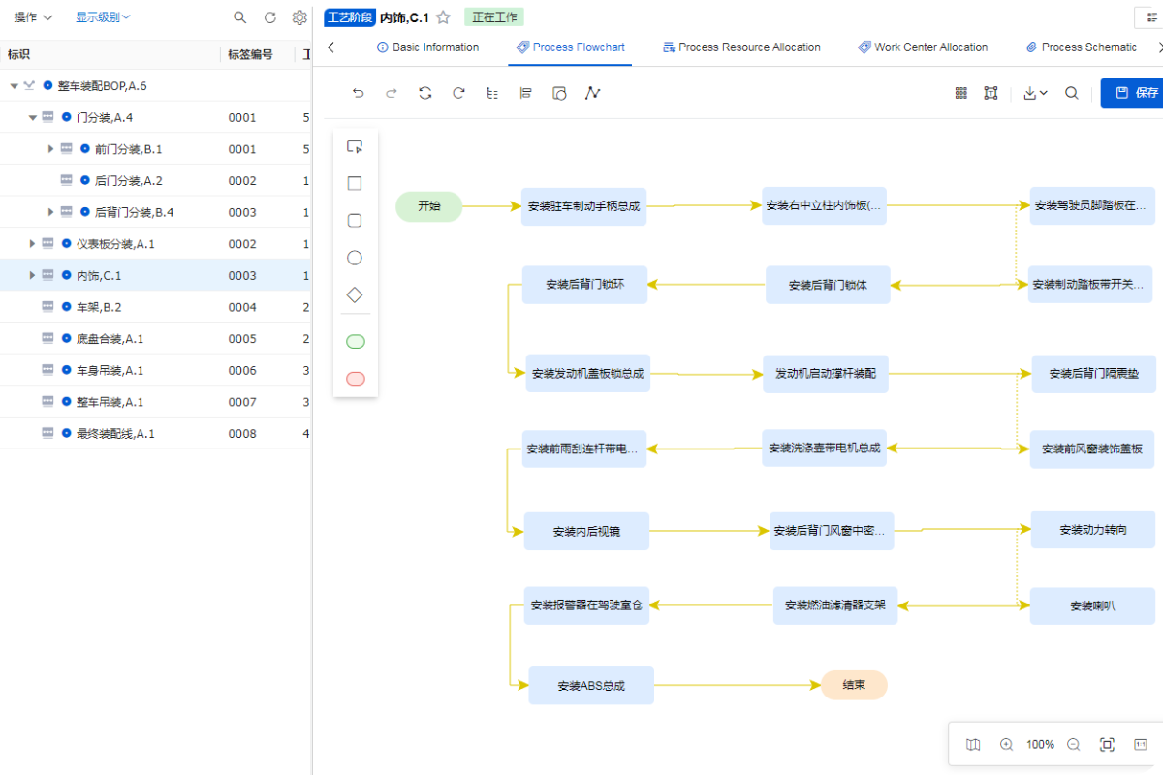1163x775 pixels.
Task: Click the grid layout icon in toolbar
Action: [961, 93]
